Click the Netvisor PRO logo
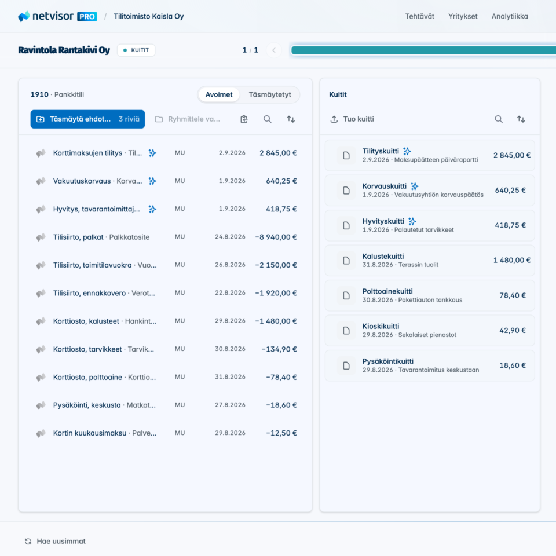This screenshot has height=556, width=556. tap(57, 16)
